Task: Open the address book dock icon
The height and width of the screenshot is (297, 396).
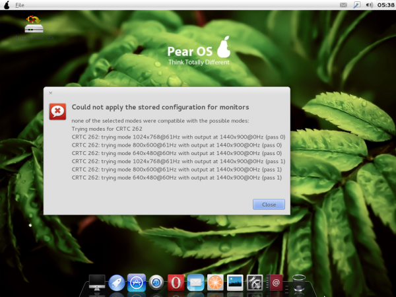Action: pyautogui.click(x=275, y=282)
